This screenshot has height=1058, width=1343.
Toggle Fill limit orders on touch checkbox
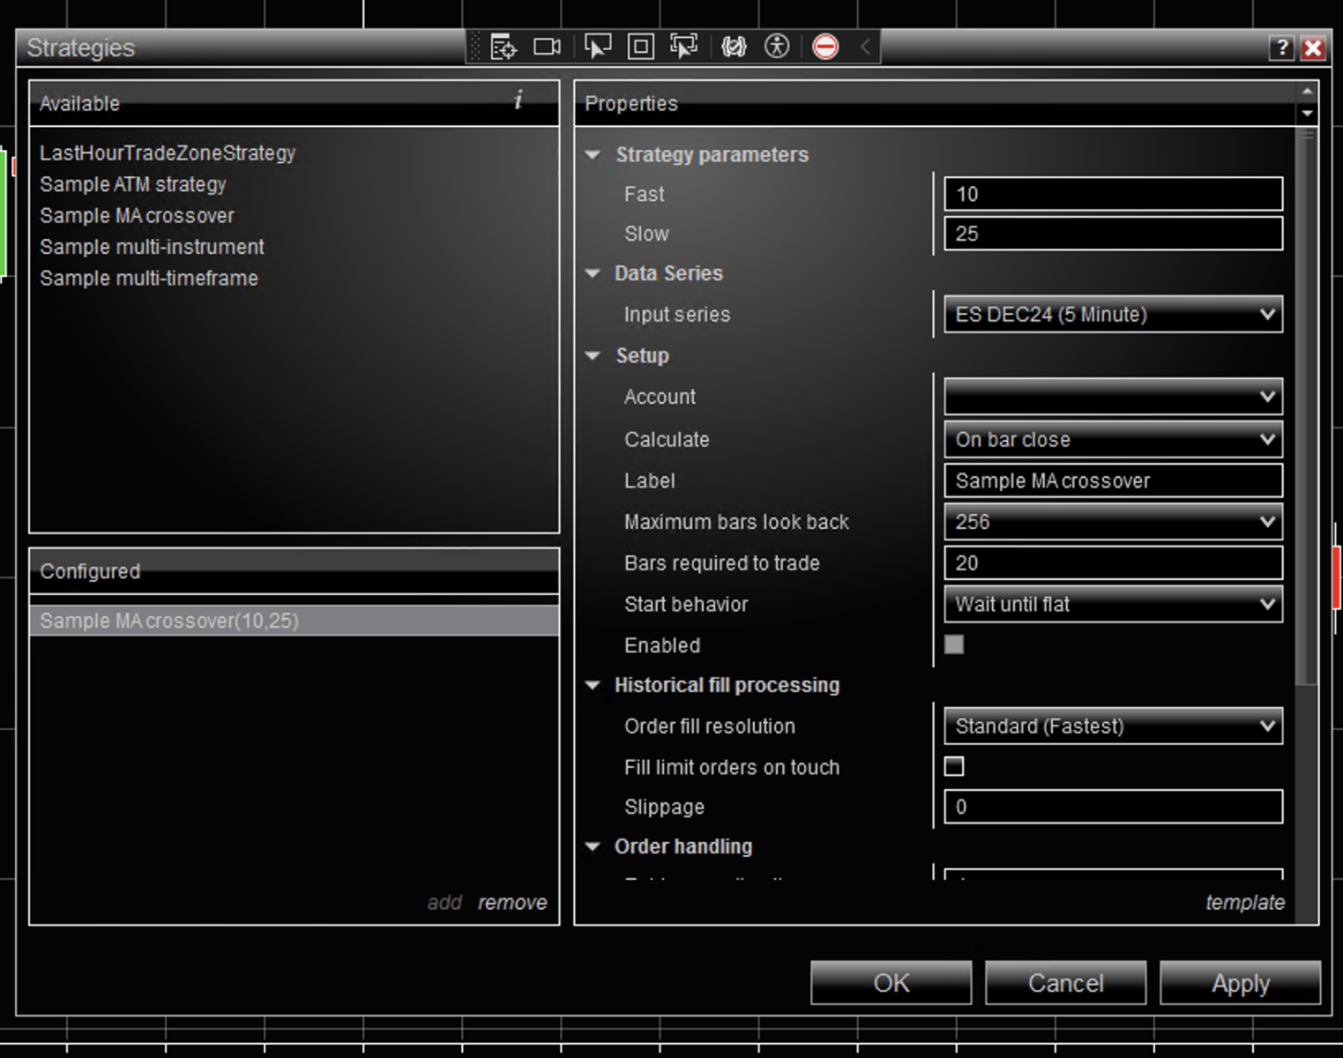click(x=954, y=766)
